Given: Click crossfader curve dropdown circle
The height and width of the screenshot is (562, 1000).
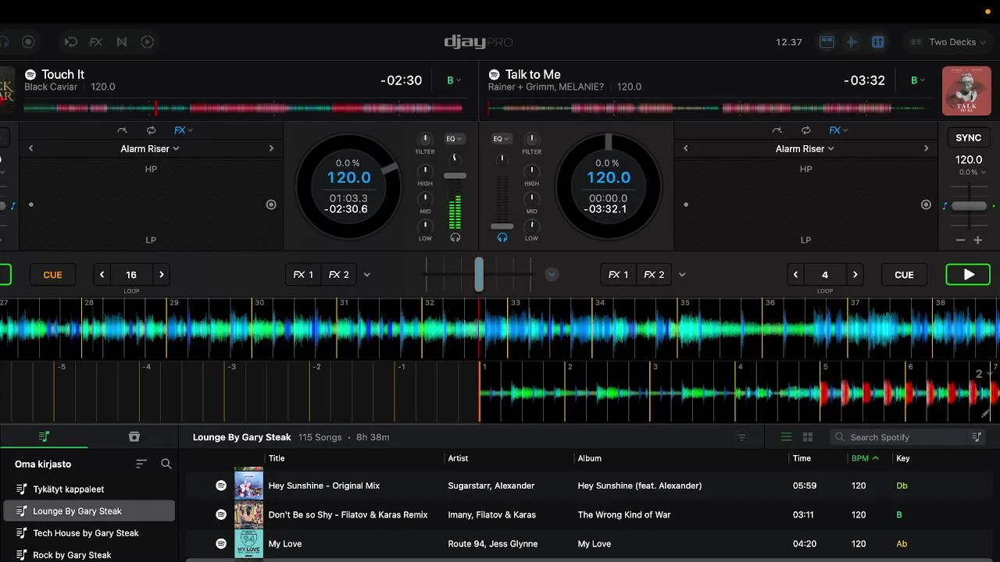Looking at the screenshot, I should pyautogui.click(x=552, y=275).
